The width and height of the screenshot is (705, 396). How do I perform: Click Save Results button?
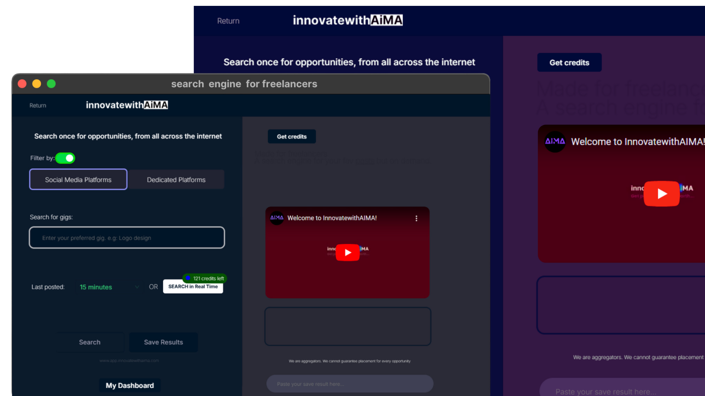(x=163, y=342)
